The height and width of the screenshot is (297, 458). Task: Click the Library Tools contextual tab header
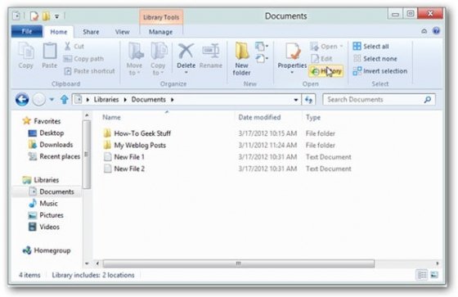[x=161, y=17]
